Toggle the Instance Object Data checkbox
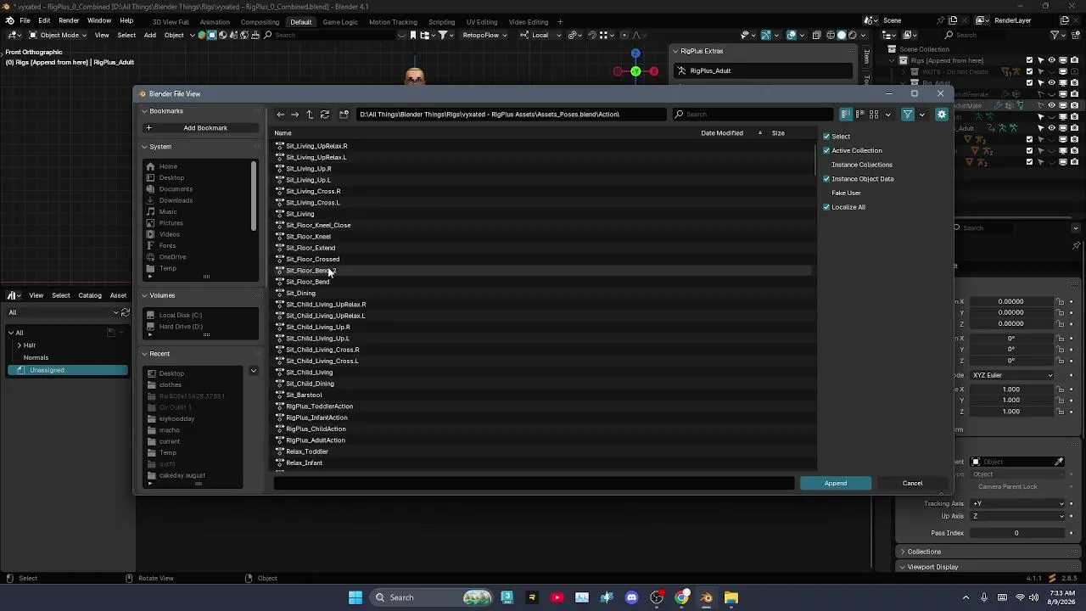This screenshot has width=1086, height=611. [x=826, y=179]
